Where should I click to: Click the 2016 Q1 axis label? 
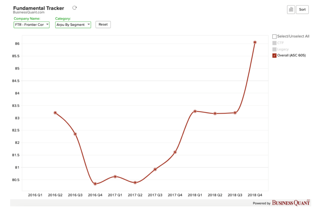click(x=35, y=195)
